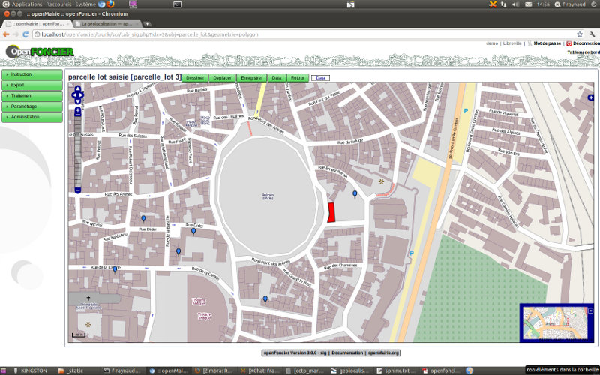Click the blue marker near Rue Ernest Renan
The width and height of the screenshot is (600, 375).
(355, 194)
